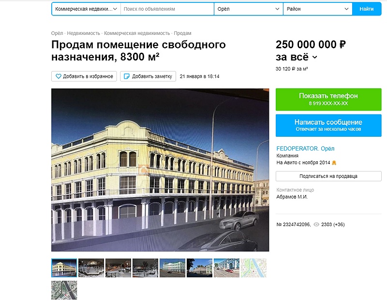Image resolution: width=387 pixels, height=301 pixels.
Task: Click the main building photo
Action: 160,170
